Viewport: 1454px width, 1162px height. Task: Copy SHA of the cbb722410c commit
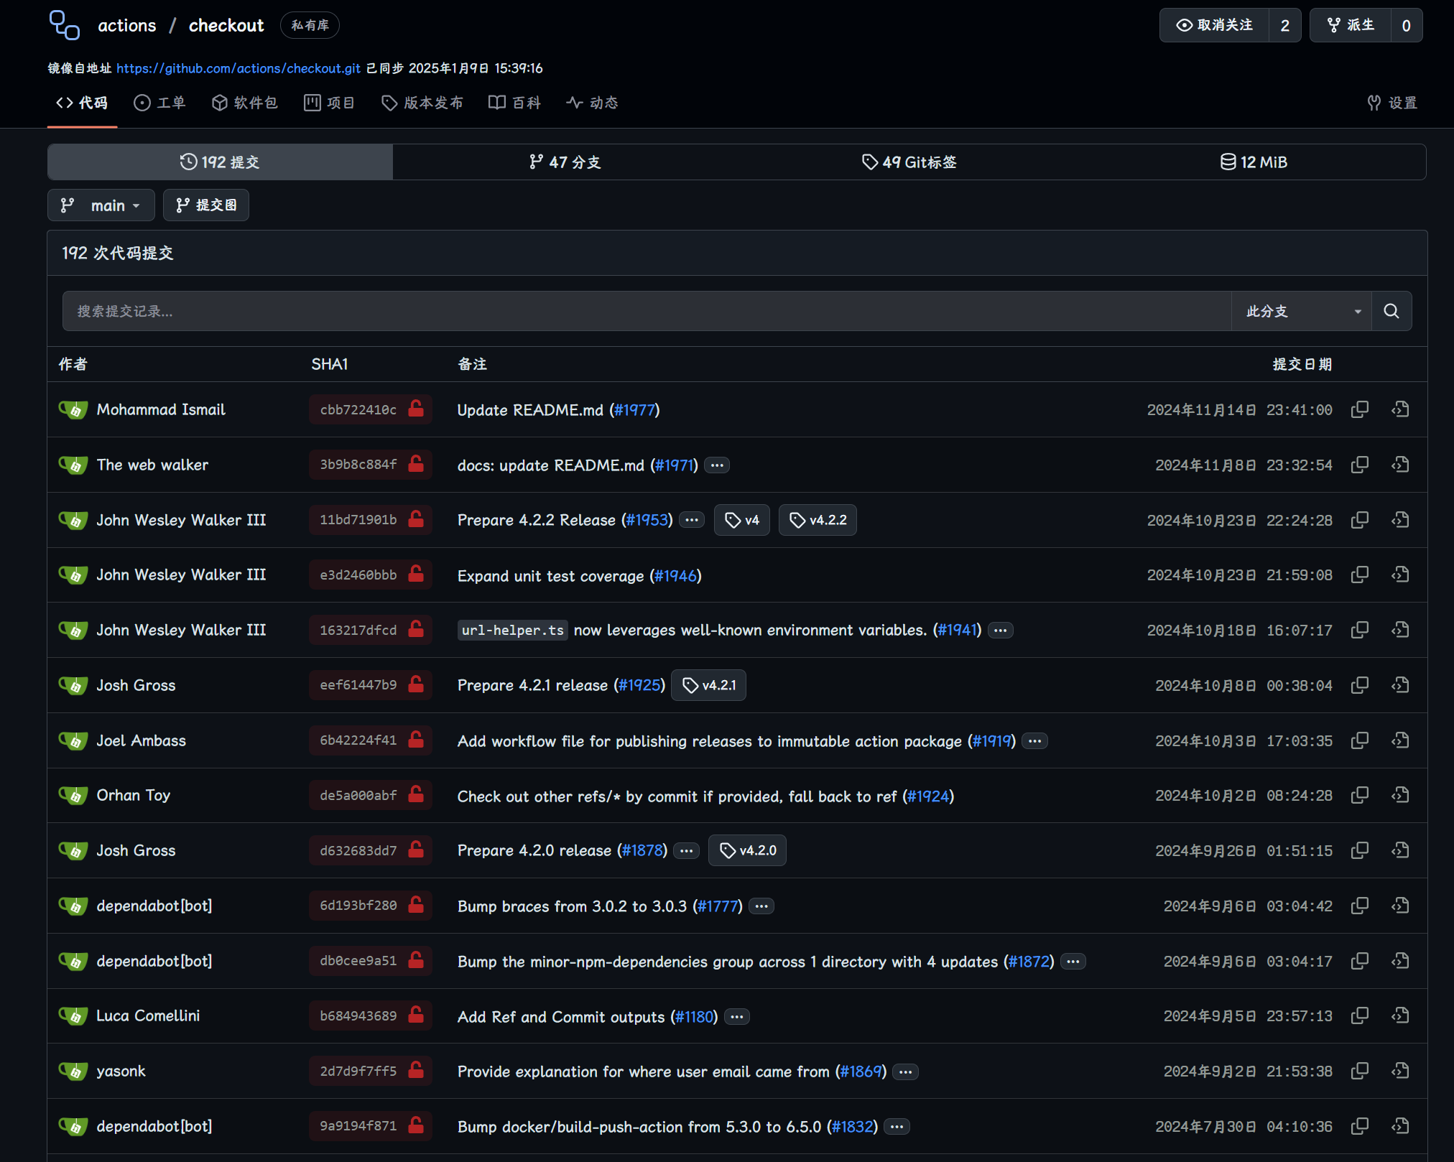[x=1359, y=409]
